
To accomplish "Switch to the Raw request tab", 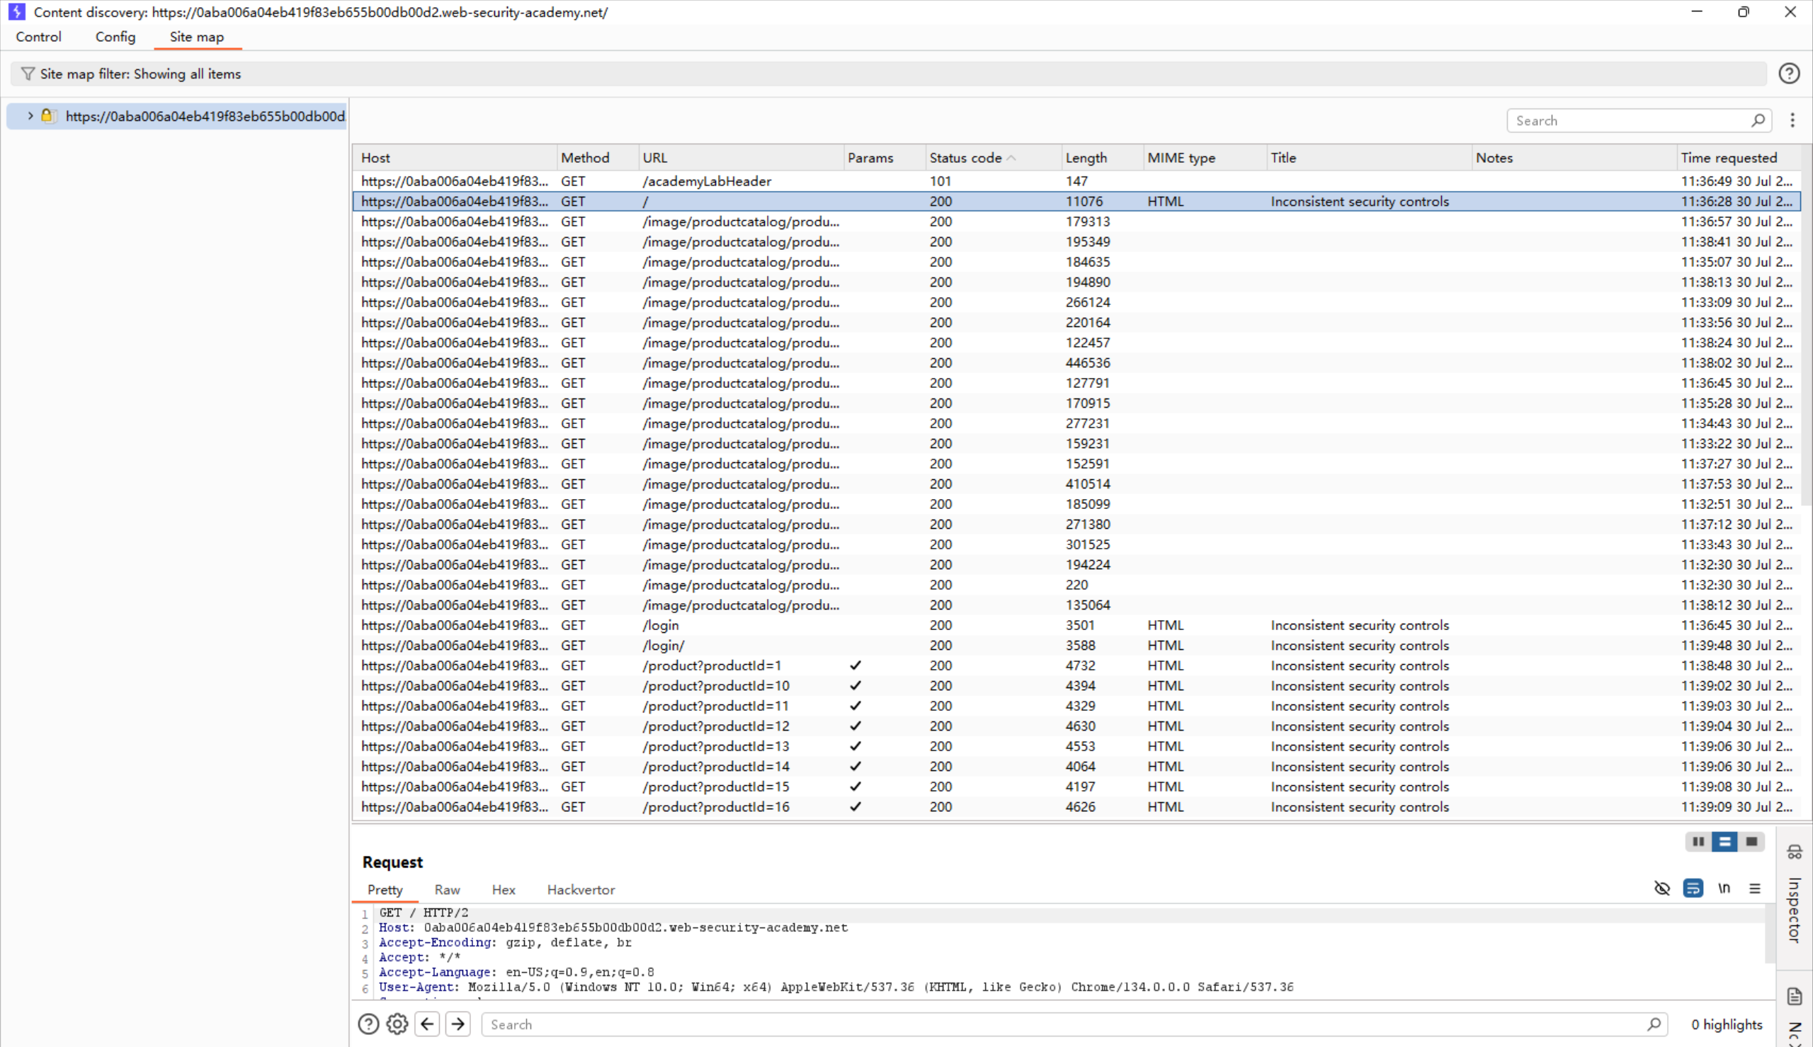I will 447,890.
